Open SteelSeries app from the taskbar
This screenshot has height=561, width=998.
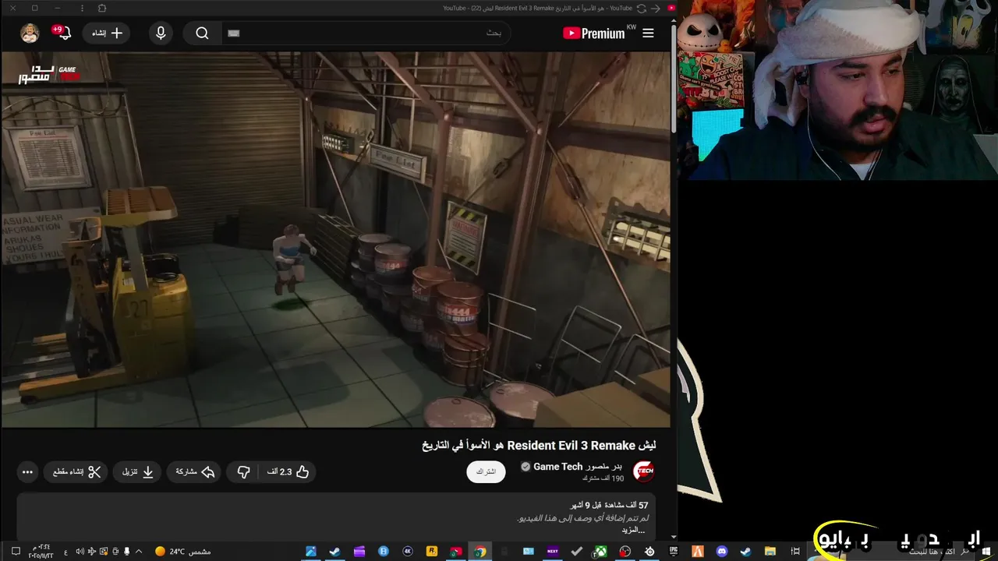point(649,552)
